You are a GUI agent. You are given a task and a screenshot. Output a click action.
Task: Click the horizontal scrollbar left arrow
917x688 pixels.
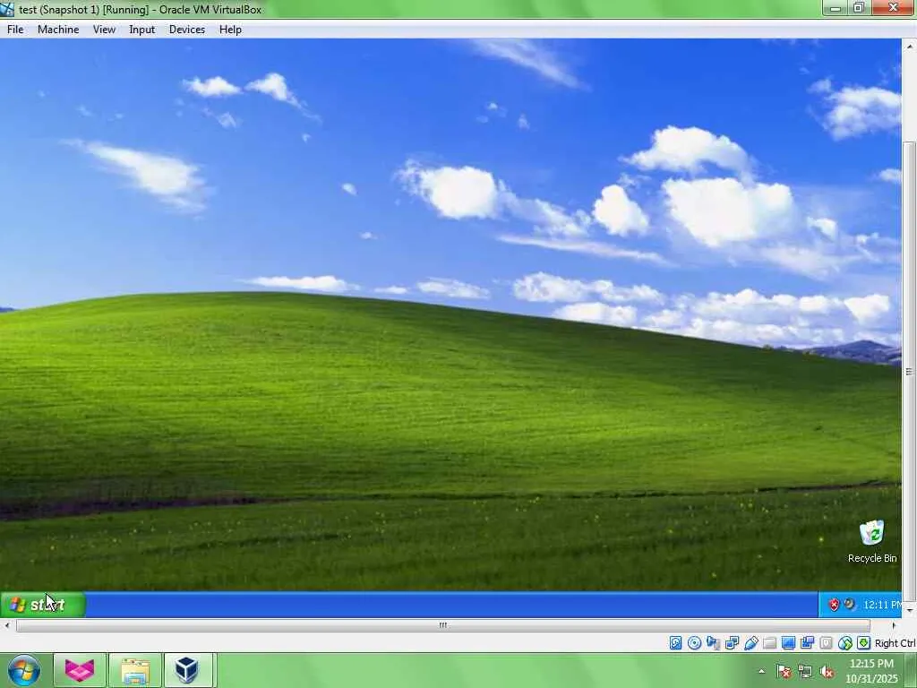[6, 625]
